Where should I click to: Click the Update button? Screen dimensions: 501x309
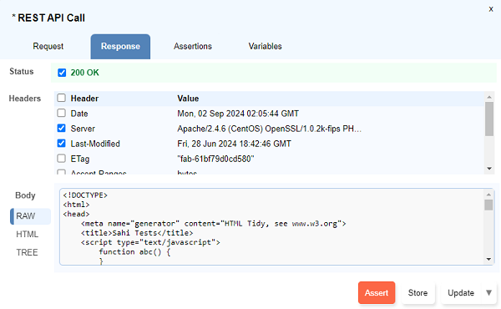point(461,292)
